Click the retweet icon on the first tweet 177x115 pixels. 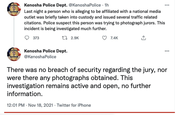(x=65, y=38)
